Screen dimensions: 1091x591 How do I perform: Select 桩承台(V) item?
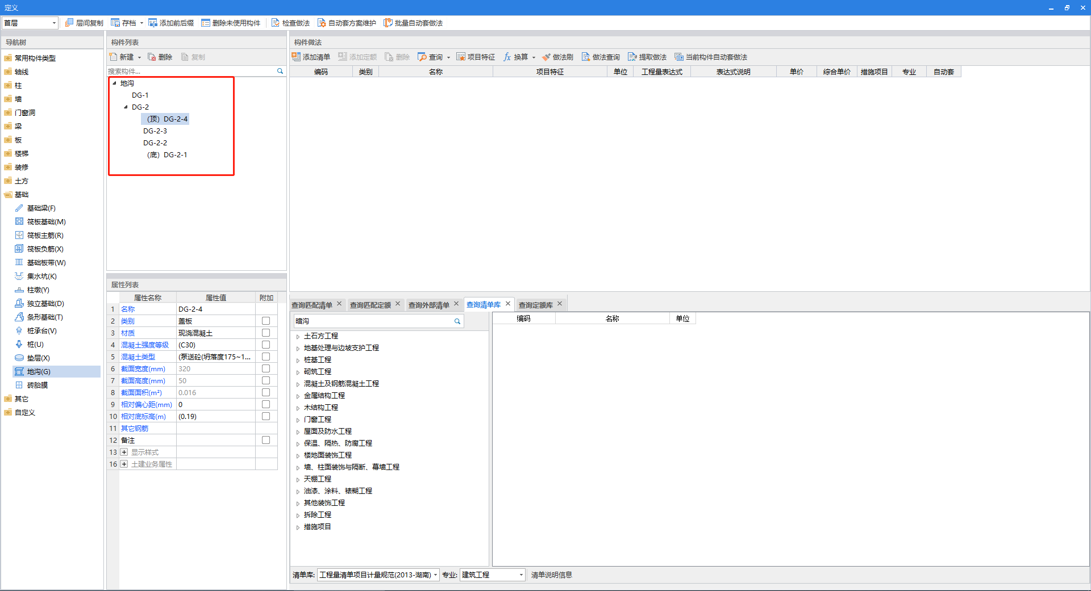[41, 331]
